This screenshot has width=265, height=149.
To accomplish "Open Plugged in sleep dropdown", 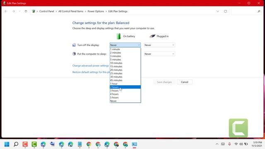I will coord(159,54).
